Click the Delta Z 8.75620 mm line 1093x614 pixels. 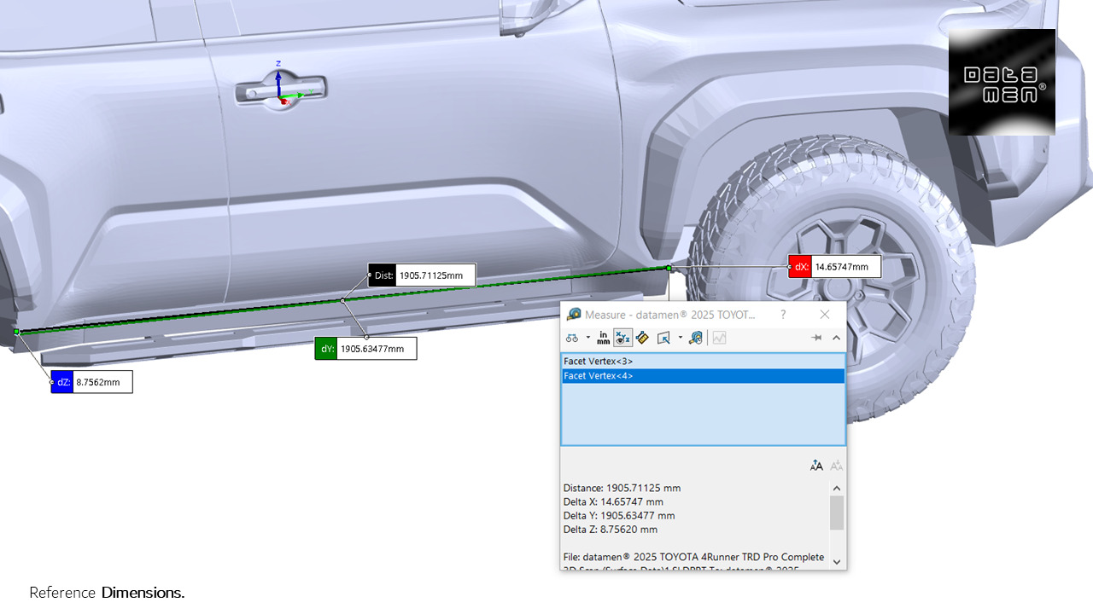[x=611, y=529]
